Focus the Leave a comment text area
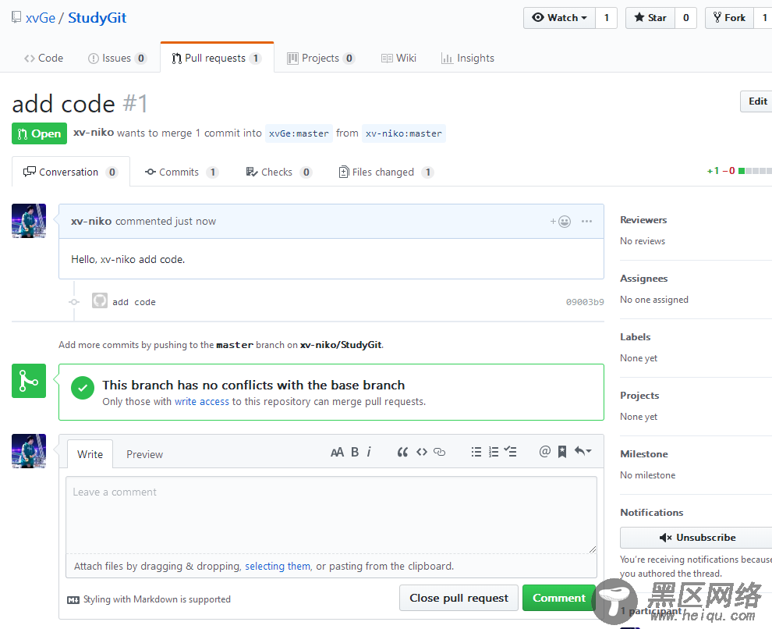 (x=331, y=515)
